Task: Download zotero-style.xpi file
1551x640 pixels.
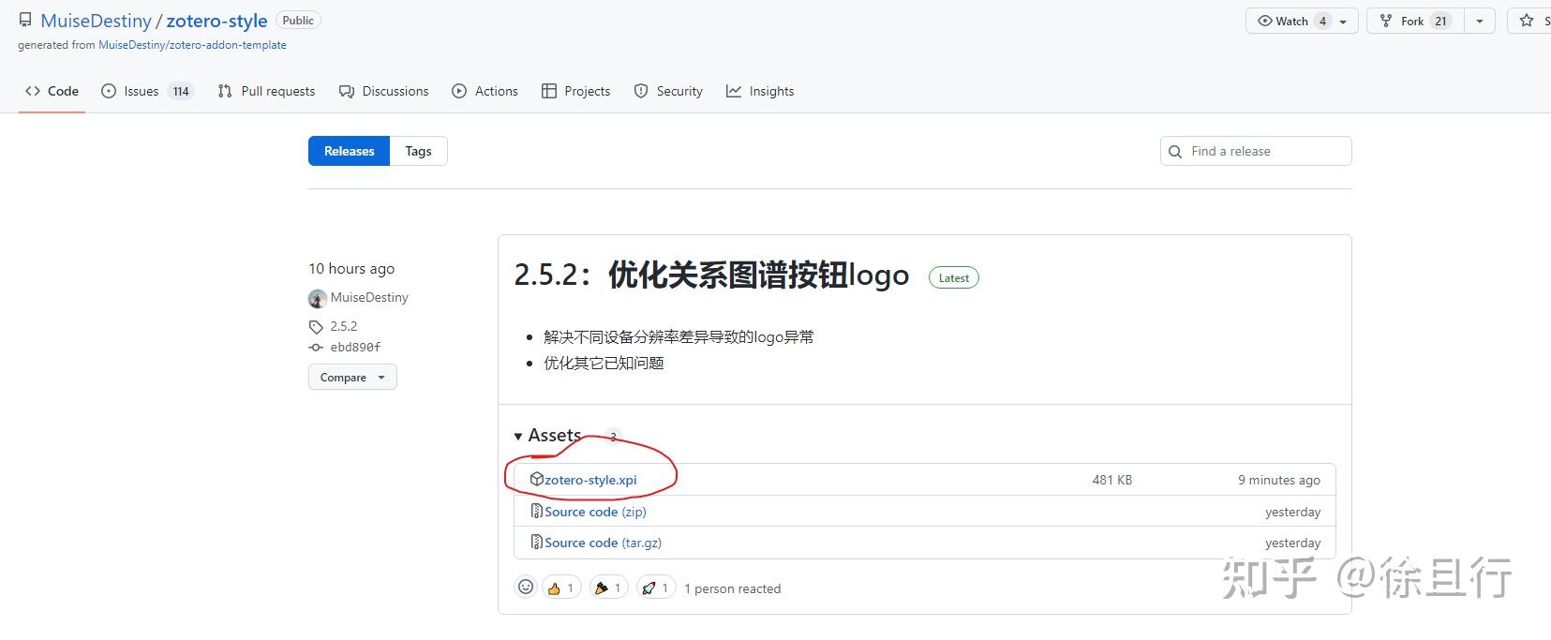Action: point(590,480)
